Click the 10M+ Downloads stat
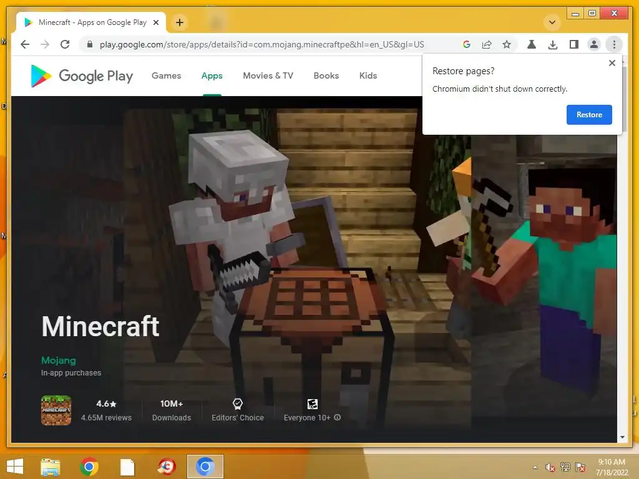Image resolution: width=639 pixels, height=479 pixels. pyautogui.click(x=172, y=410)
